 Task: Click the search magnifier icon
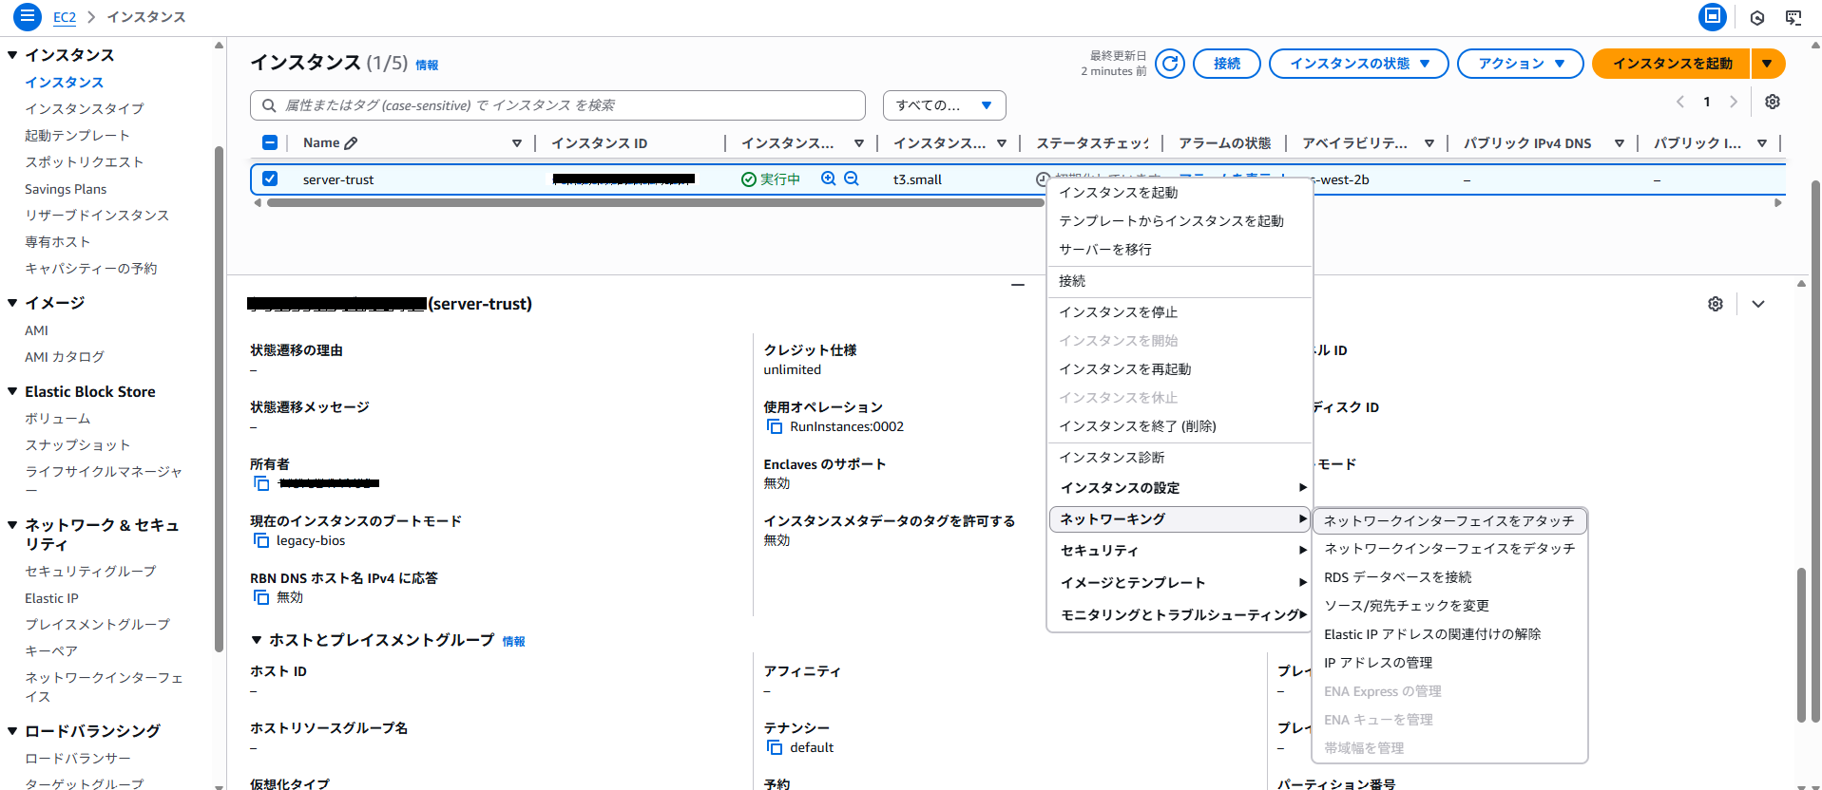coord(269,105)
